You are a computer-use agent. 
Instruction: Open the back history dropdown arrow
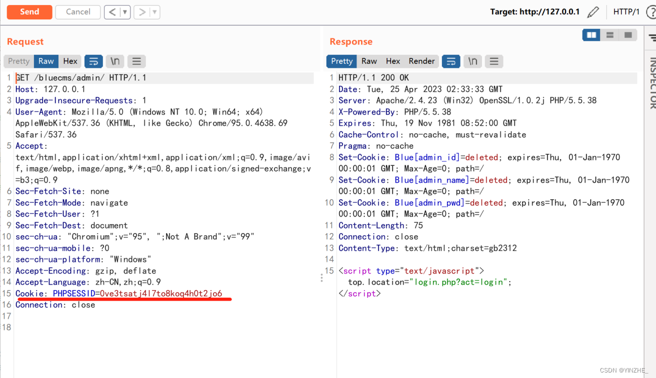point(125,12)
